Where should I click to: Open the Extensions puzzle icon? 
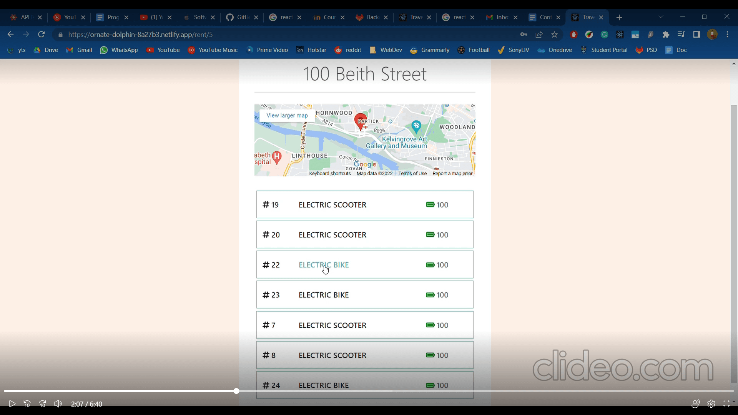point(666,35)
